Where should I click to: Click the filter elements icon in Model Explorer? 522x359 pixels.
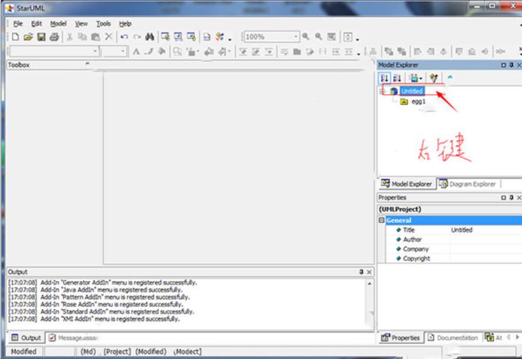click(x=434, y=78)
